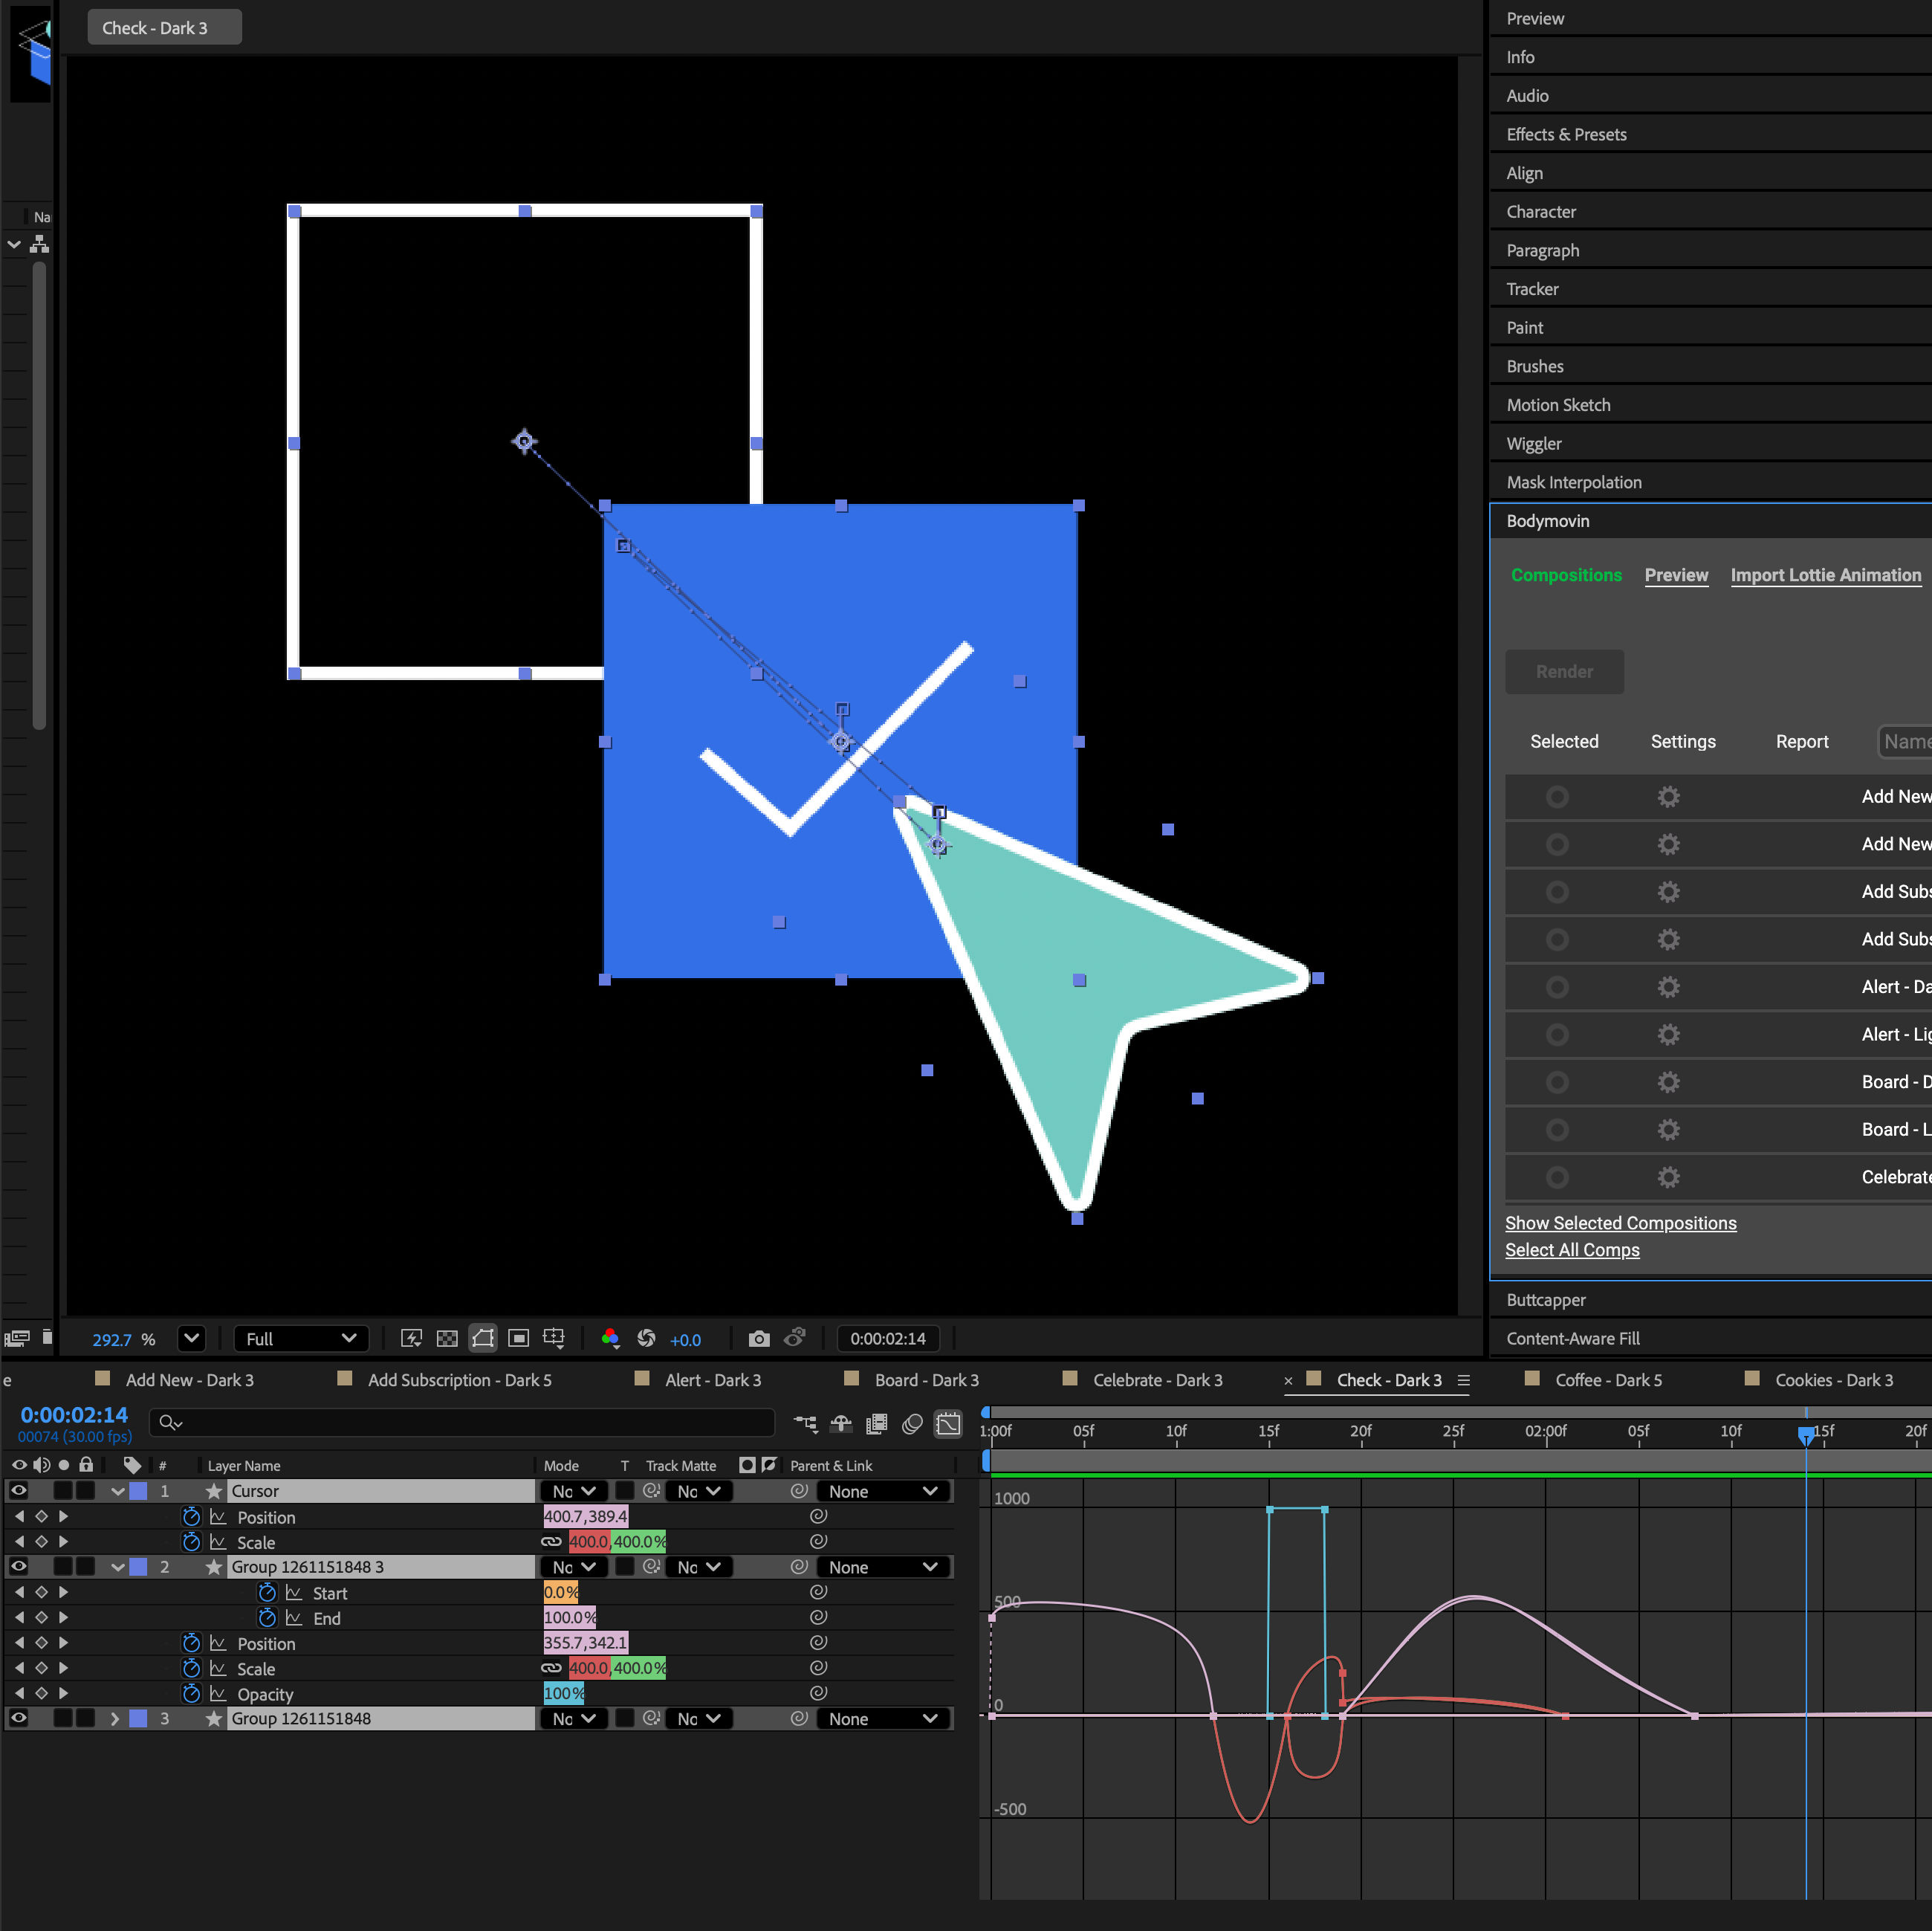Expand Group 1261151848 layer three
Viewport: 1932px width, 1931px height.
pyautogui.click(x=115, y=1719)
